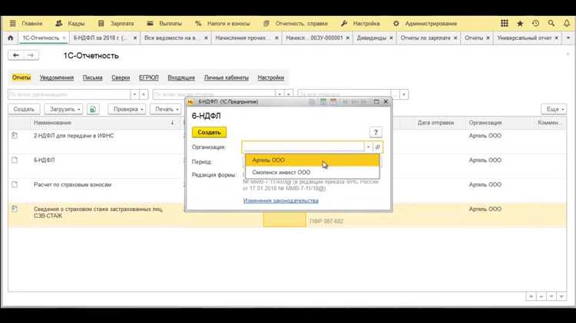The width and height of the screenshot is (576, 323).
Task: Open the Печать dropdown button
Action: click(166, 110)
